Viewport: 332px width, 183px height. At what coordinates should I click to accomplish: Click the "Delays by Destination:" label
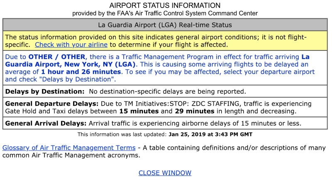pyautogui.click(x=45, y=91)
